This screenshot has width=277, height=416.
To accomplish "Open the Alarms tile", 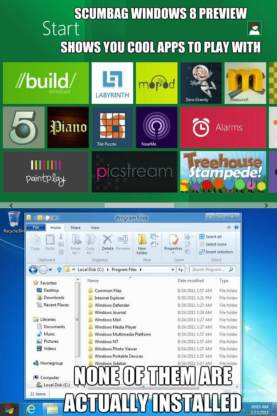I will (223, 127).
